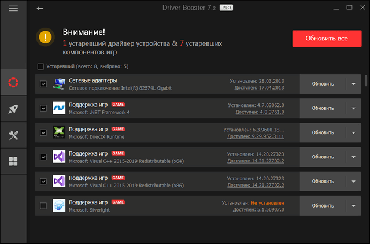
Task: Click GAME badge on Visual C++ (x86) row
Action: point(118,178)
